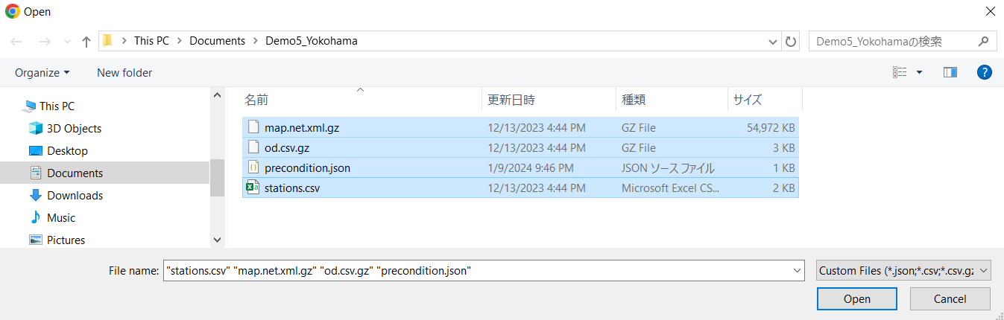Select the precondition.json file icon
The width and height of the screenshot is (1004, 320).
tap(253, 168)
